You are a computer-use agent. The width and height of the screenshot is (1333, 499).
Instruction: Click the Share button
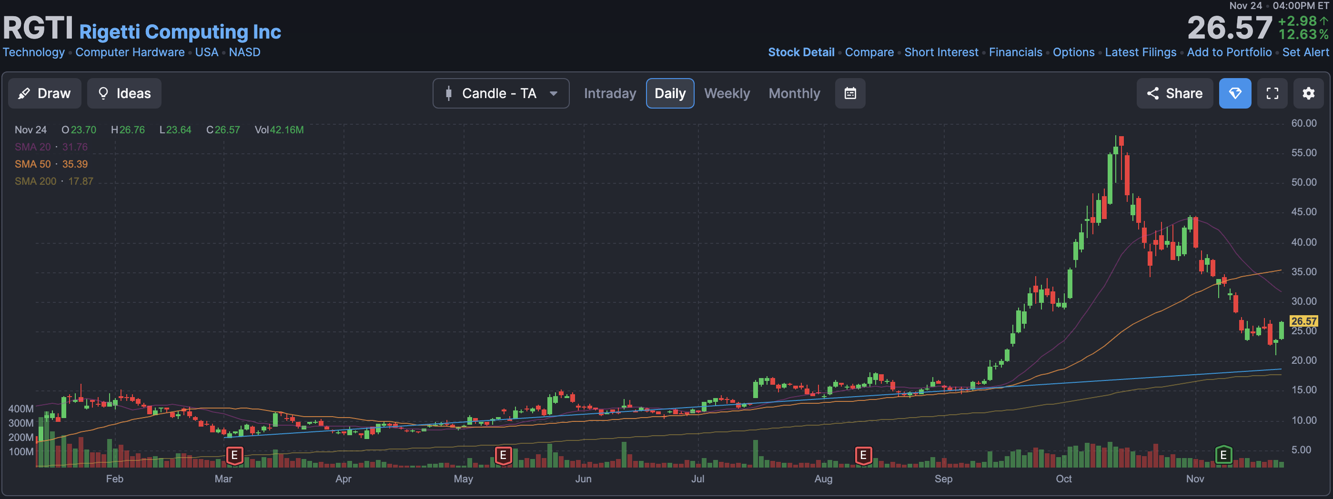coord(1175,94)
